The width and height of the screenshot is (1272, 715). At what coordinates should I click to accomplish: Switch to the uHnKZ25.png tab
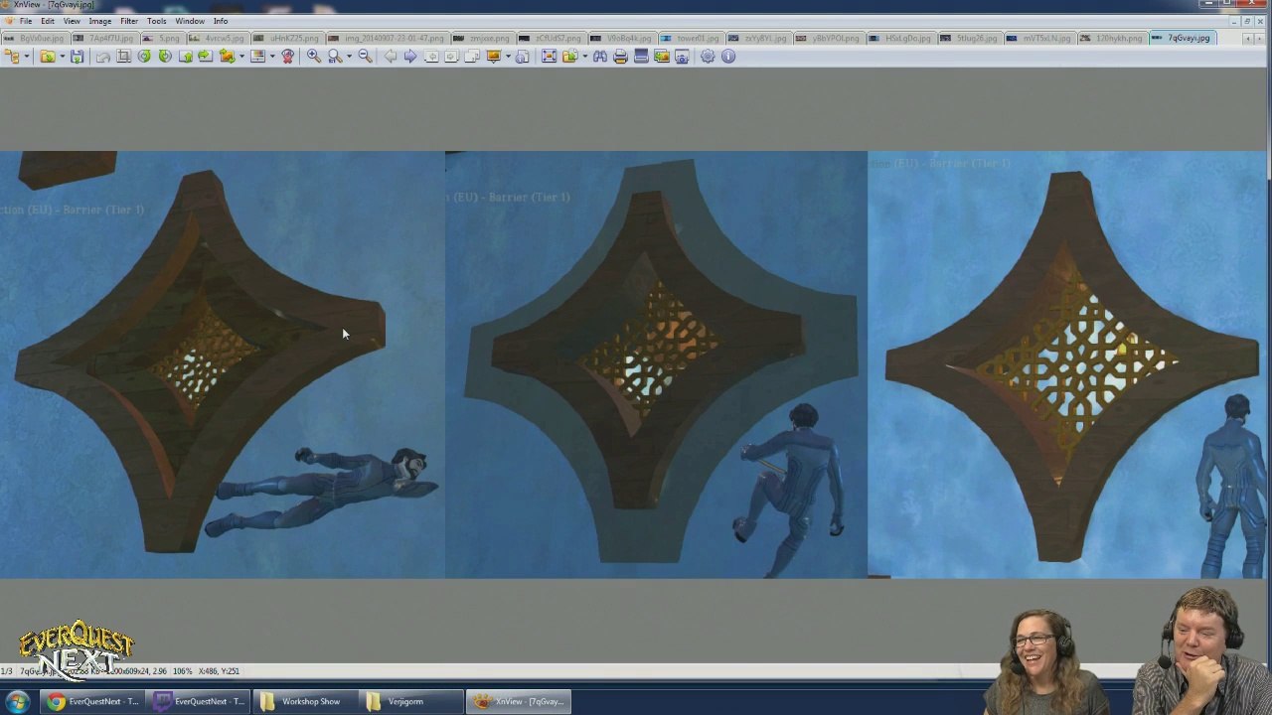pos(288,38)
